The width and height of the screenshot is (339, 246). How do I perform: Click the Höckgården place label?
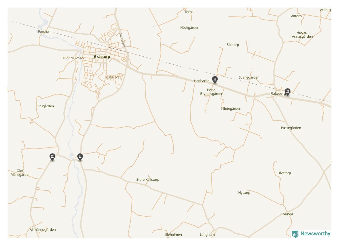(x=190, y=28)
